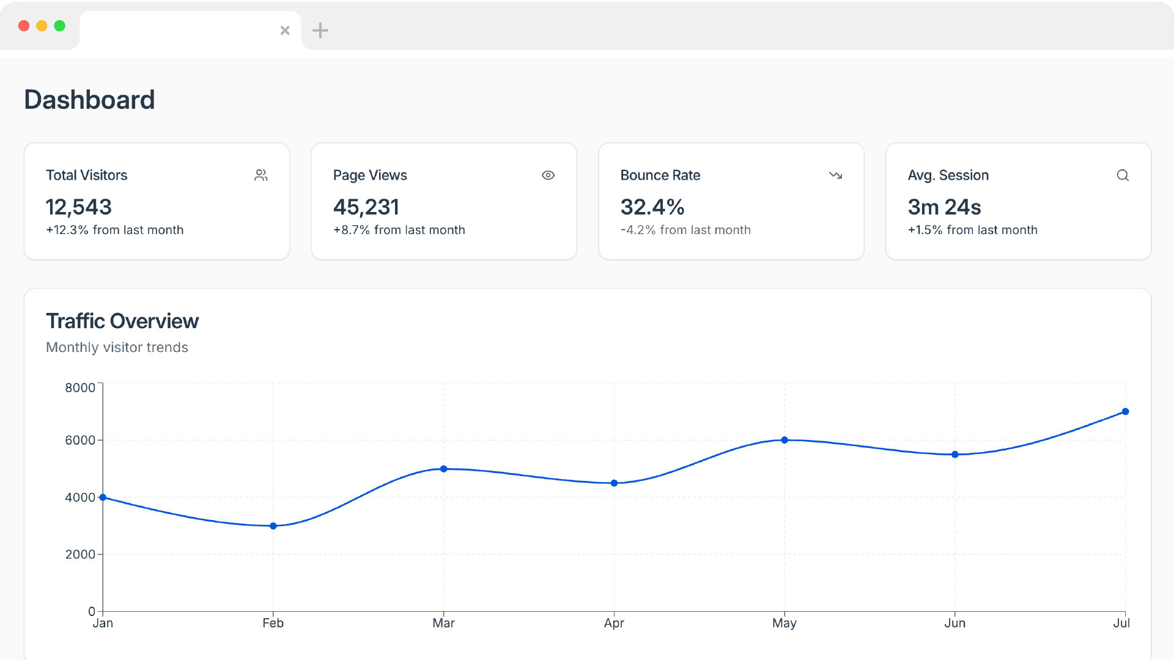Viewport: 1174px width, 660px height.
Task: Click the magnifier icon in Avg. Session card
Action: tap(1123, 175)
